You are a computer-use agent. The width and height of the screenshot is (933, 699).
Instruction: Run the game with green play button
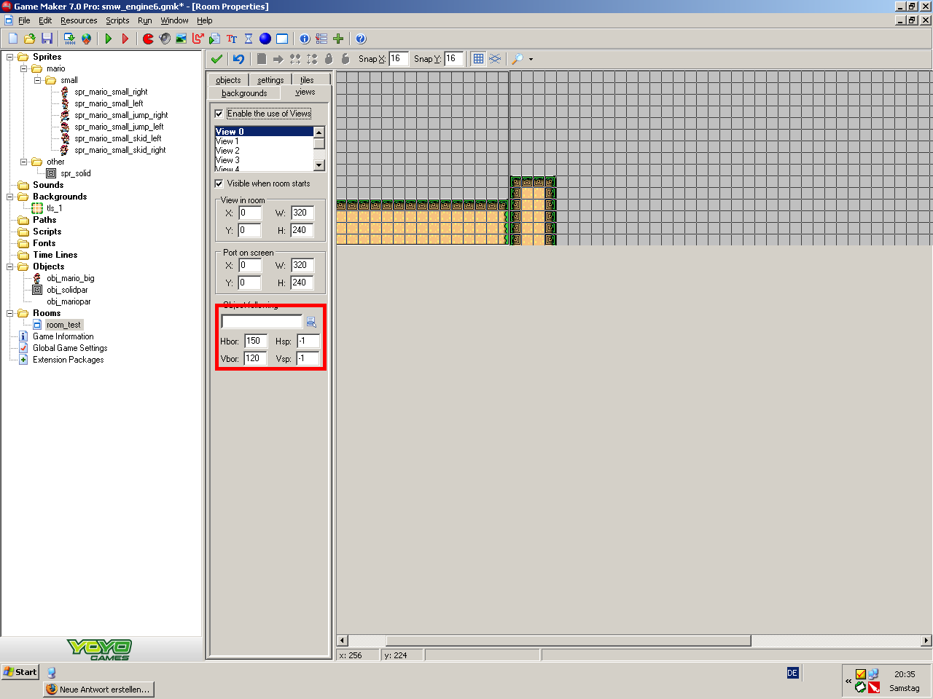[x=109, y=39]
